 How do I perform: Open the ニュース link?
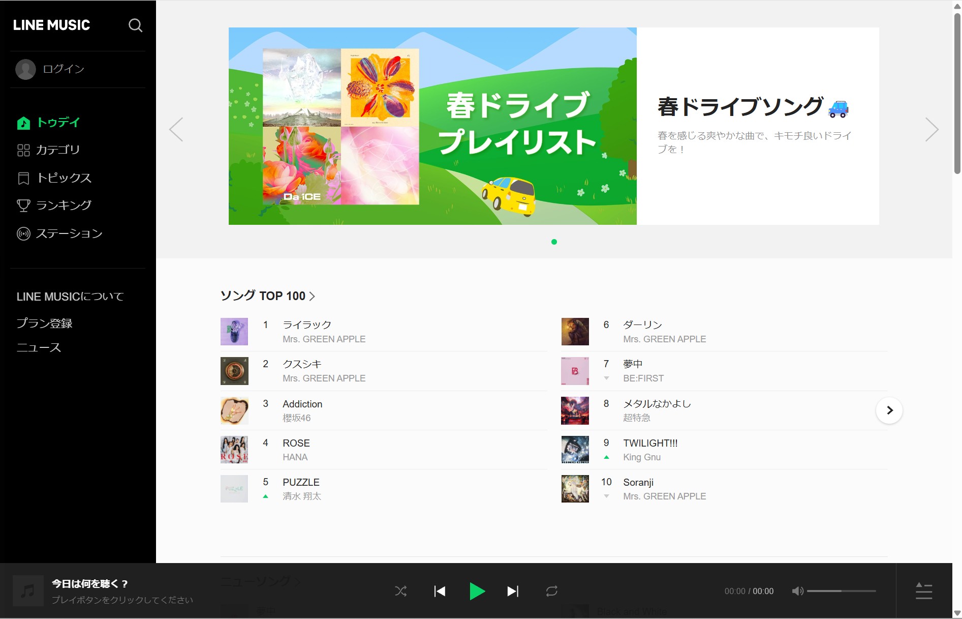(39, 348)
